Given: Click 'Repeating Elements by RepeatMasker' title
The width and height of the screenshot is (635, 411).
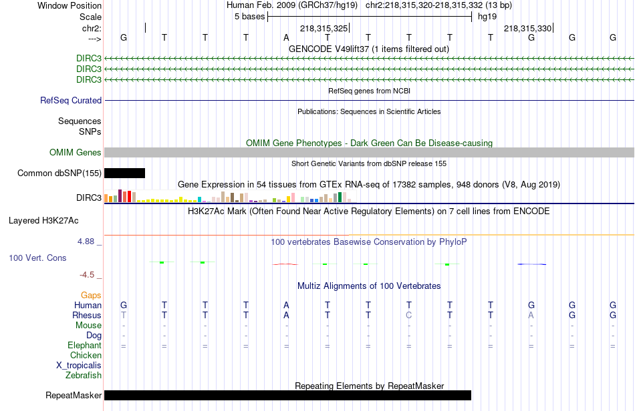Looking at the screenshot, I should coord(370,386).
